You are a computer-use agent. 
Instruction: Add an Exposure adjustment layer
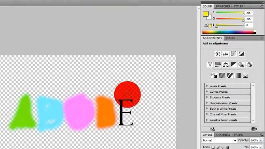pyautogui.click(x=241, y=54)
